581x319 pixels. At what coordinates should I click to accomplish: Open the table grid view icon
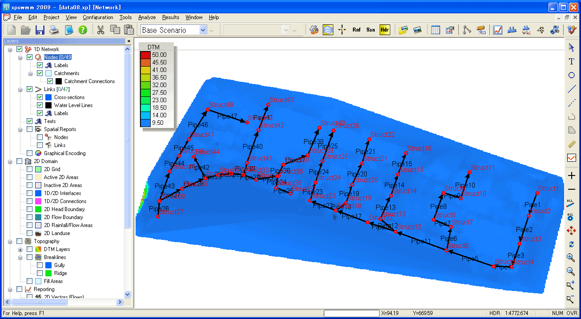coord(436,30)
